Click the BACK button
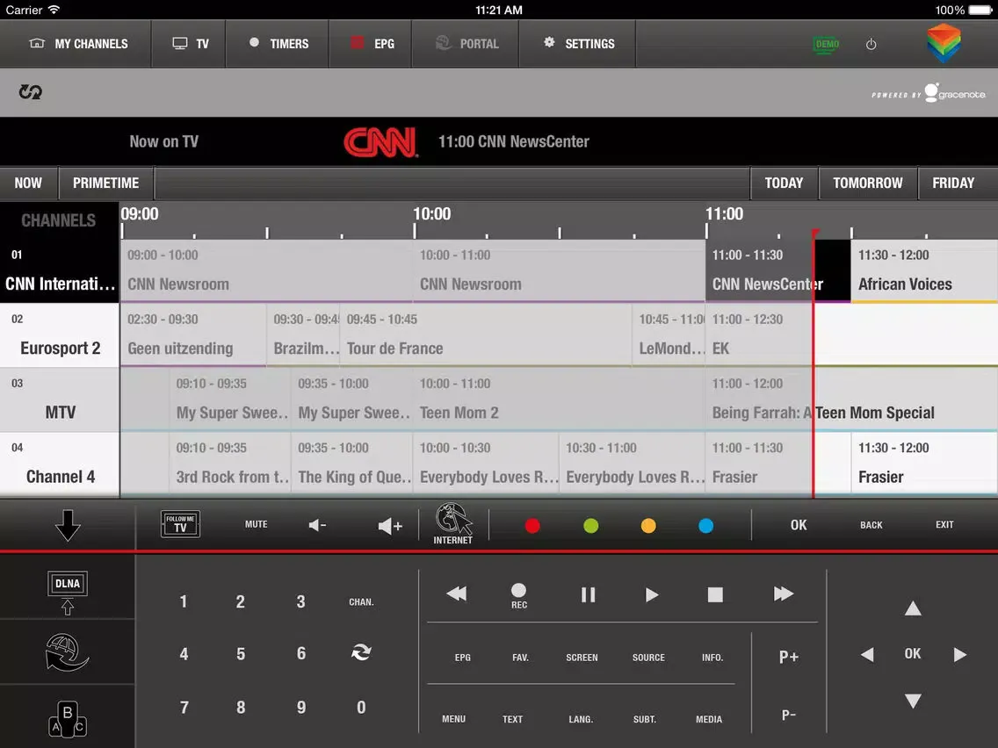 [871, 525]
